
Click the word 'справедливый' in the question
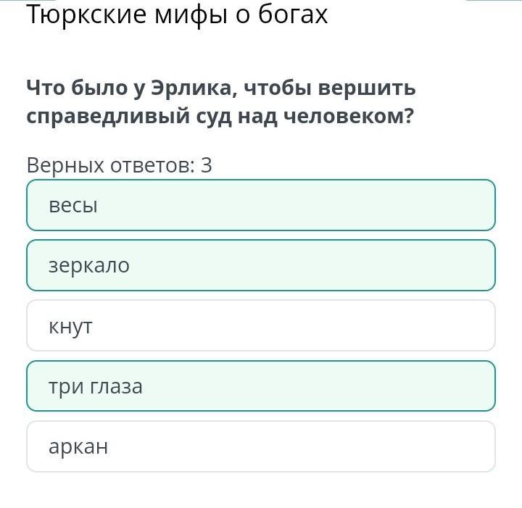[108, 117]
